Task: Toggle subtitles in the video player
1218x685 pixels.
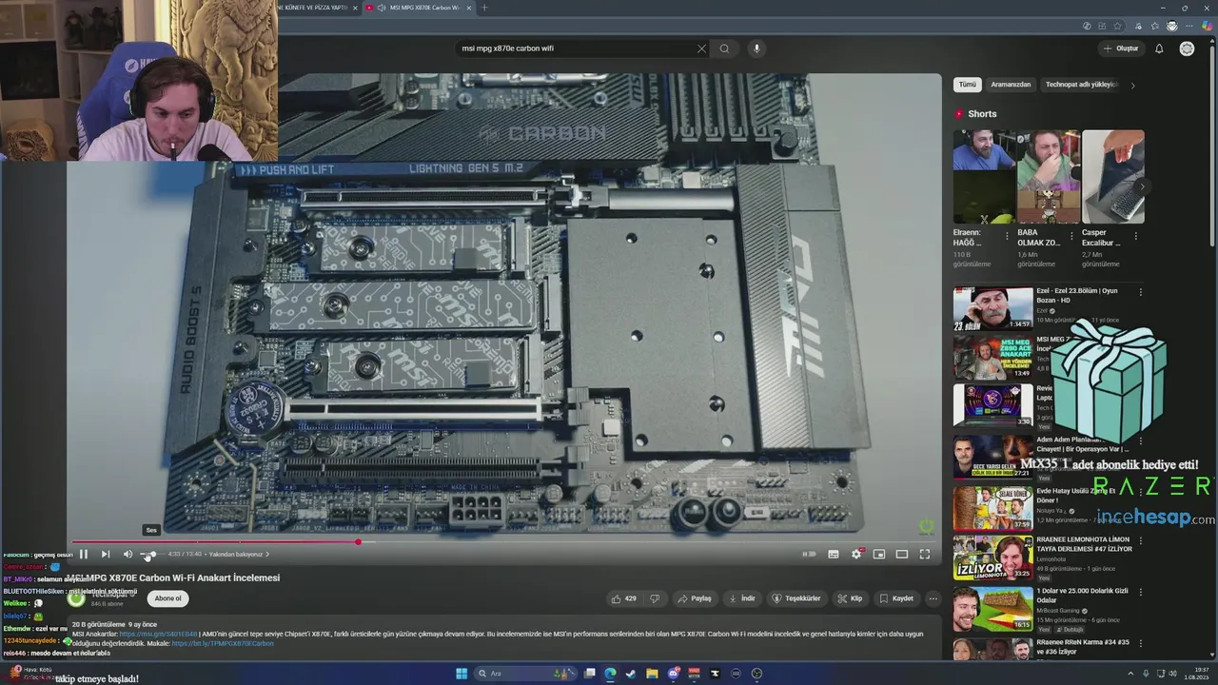Action: 834,554
